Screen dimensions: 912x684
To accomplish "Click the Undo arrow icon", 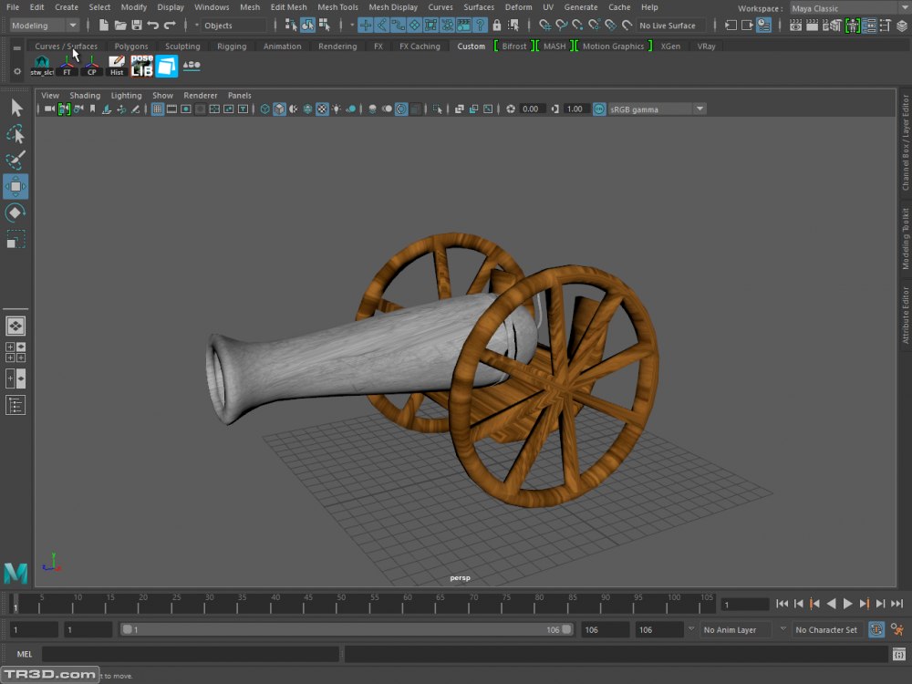I will 153,26.
